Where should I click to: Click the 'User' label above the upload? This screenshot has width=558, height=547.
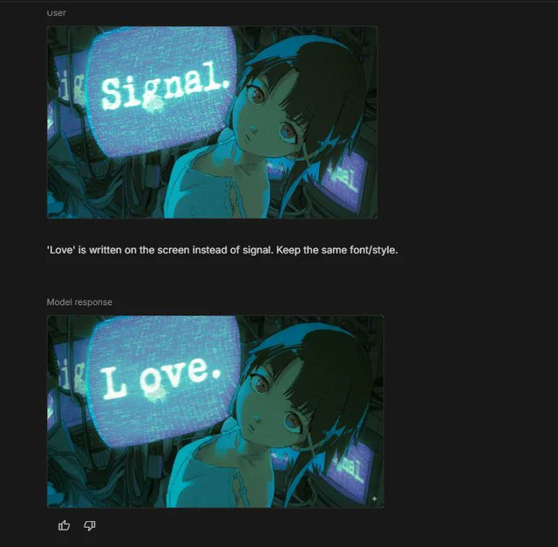56,13
